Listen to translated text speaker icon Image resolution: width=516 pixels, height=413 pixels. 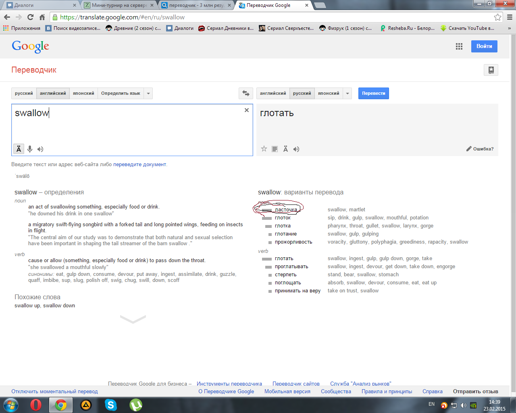click(x=296, y=149)
